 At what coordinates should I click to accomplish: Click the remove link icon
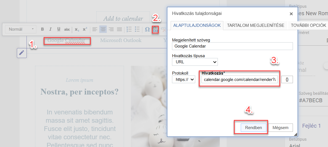coord(163,30)
